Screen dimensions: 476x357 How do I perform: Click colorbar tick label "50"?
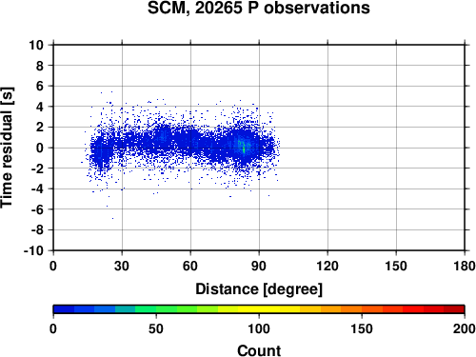point(156,328)
